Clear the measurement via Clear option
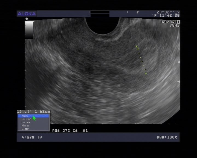 tap(25, 129)
